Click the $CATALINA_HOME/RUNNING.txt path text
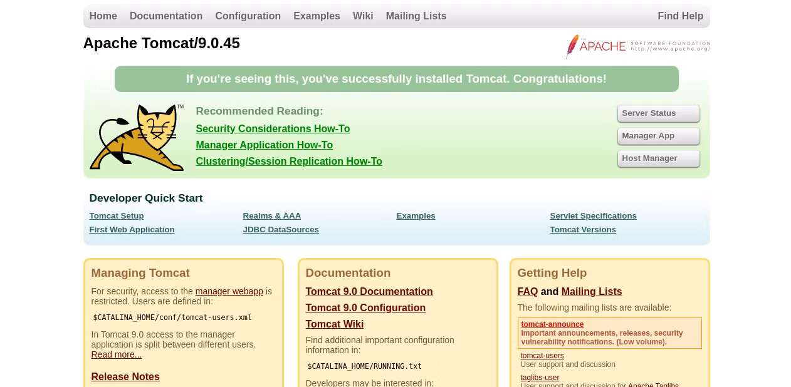The height and width of the screenshot is (387, 791). (365, 366)
